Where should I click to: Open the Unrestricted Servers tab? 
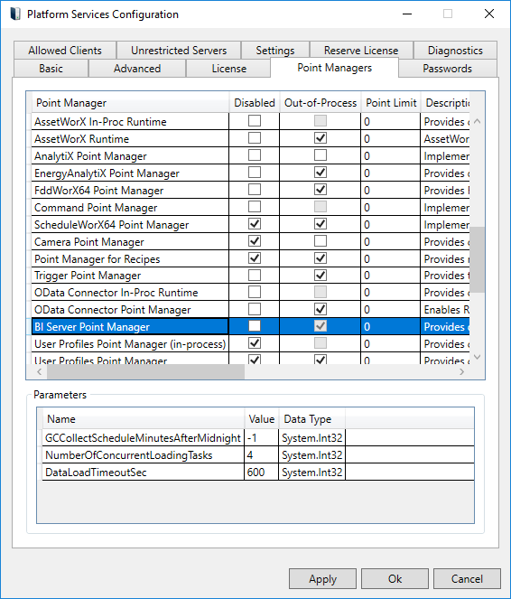pos(179,51)
